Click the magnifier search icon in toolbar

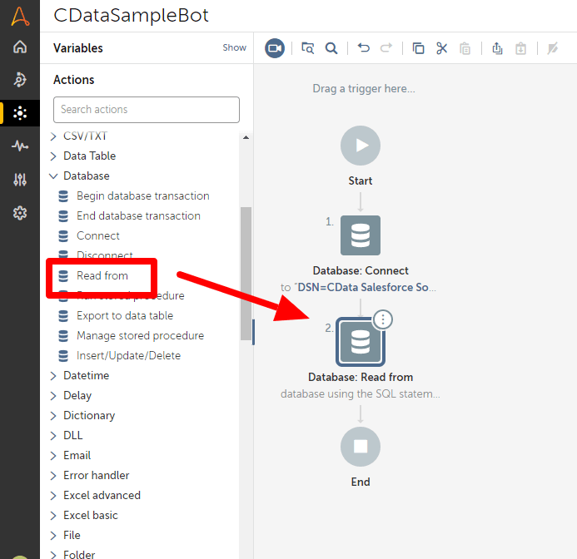point(331,48)
